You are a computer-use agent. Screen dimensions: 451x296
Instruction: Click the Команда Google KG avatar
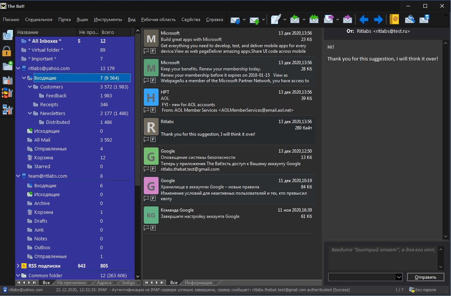(151, 215)
